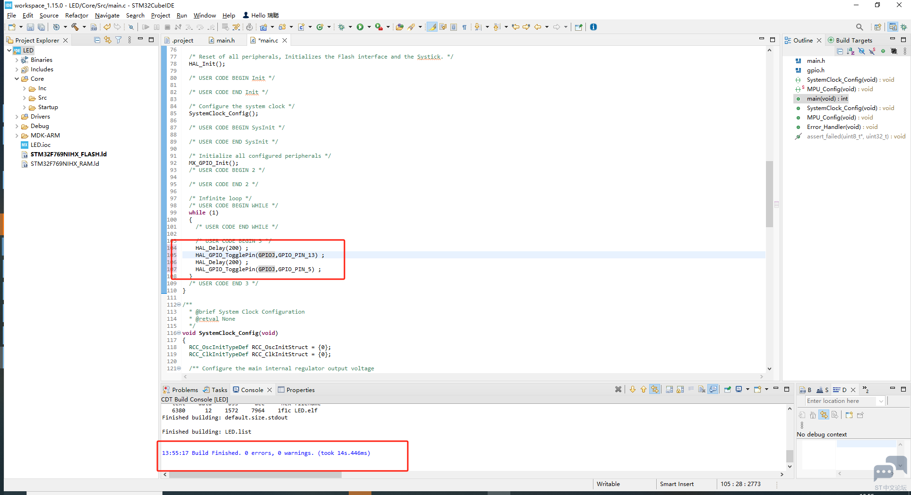Screen dimensions: 911x495
Task: Toggle Link with Editor in Project Explorer
Action: (x=108, y=40)
